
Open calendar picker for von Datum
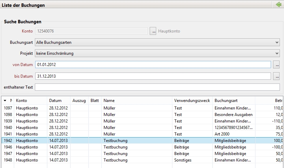(277, 65)
